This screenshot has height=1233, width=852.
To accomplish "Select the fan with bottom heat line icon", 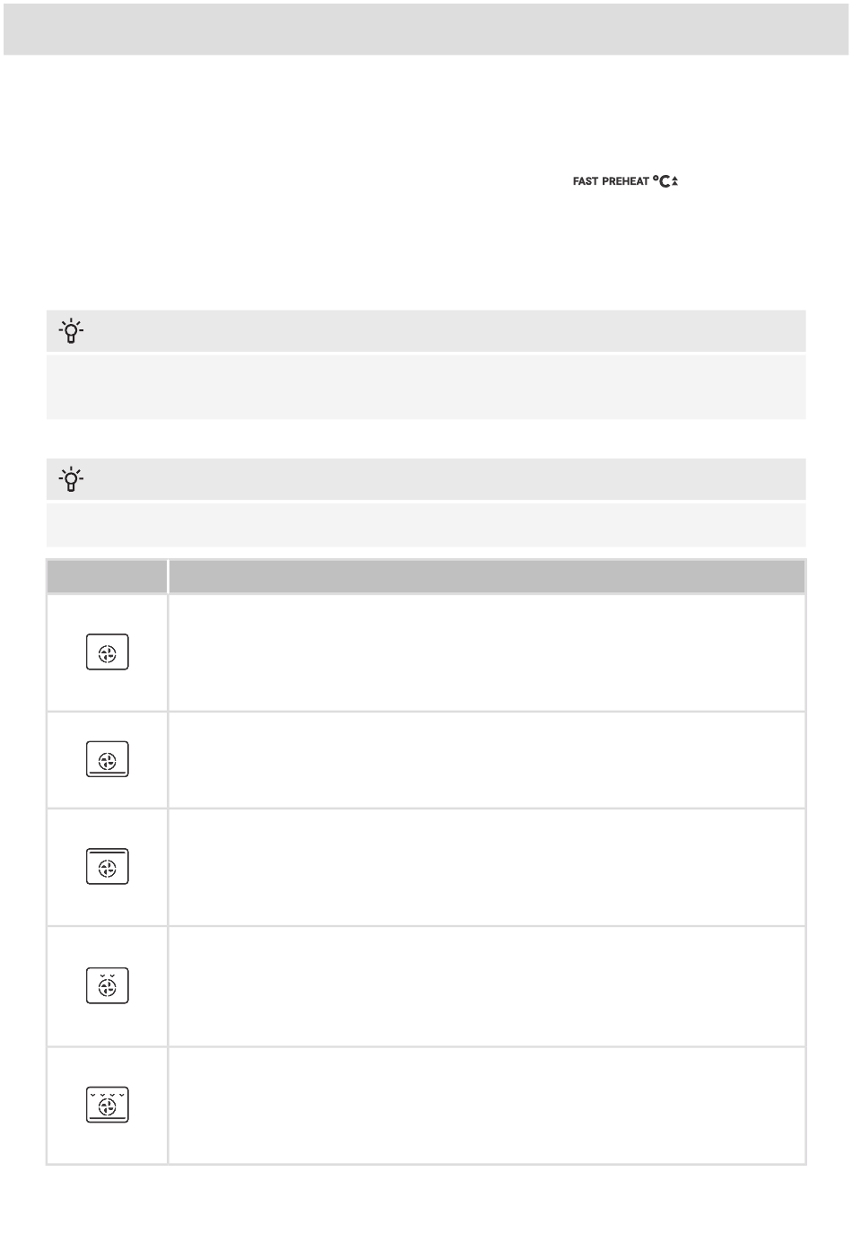I will 108,759.
